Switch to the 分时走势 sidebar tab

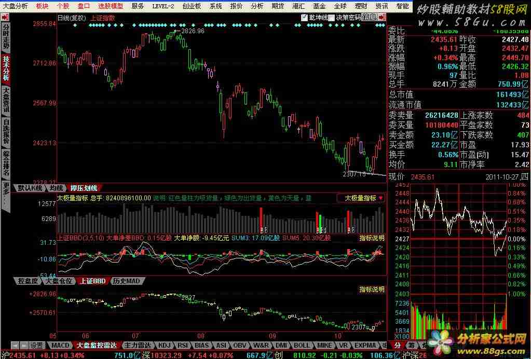pos(6,37)
